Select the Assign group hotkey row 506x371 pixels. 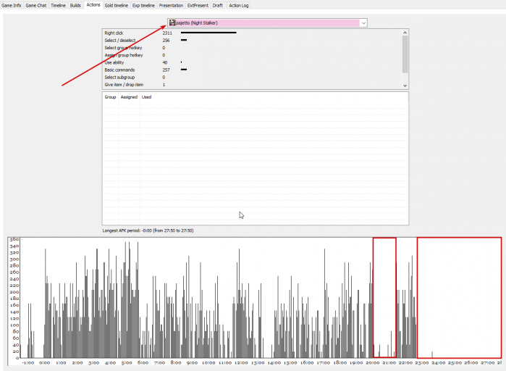[x=252, y=55]
